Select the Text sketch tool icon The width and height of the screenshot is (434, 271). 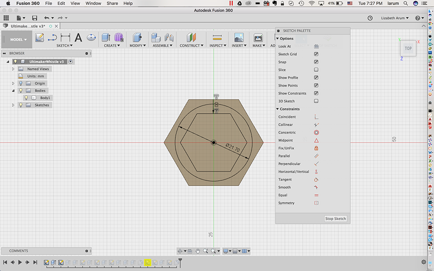(78, 37)
